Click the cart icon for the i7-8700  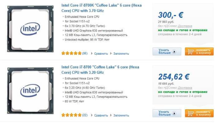pyautogui.click(x=191, y=113)
